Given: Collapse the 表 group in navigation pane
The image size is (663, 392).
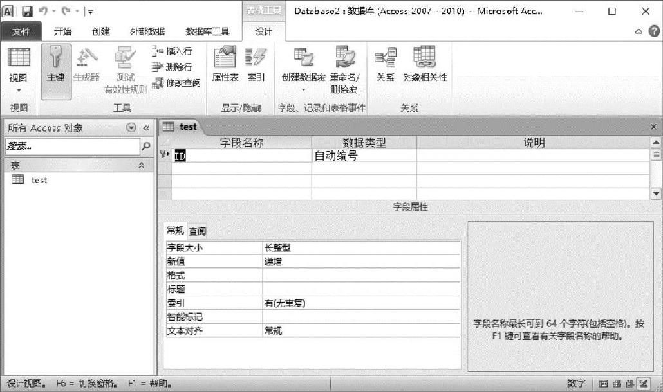Looking at the screenshot, I should (x=141, y=165).
